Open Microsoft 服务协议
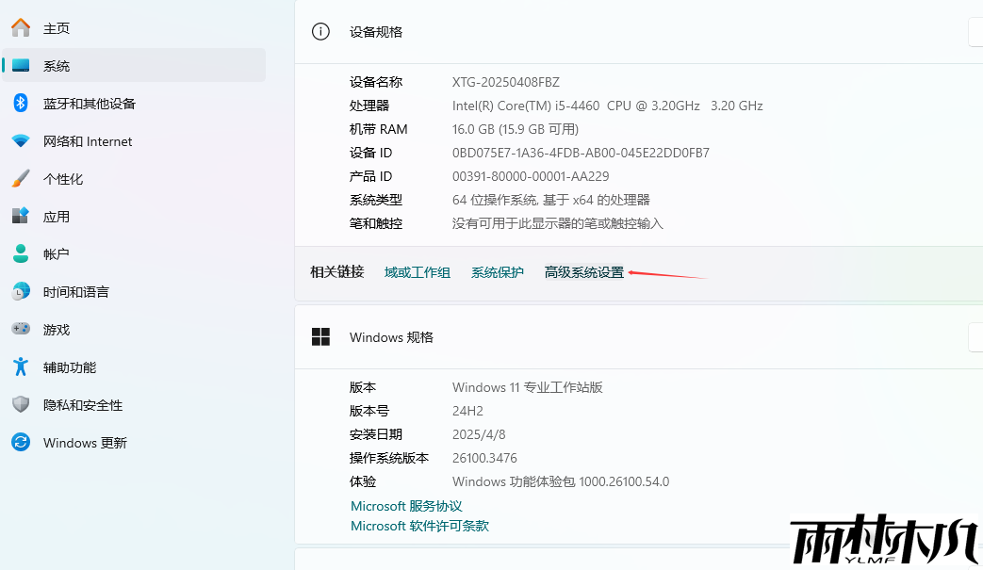983x570 pixels. [405, 505]
